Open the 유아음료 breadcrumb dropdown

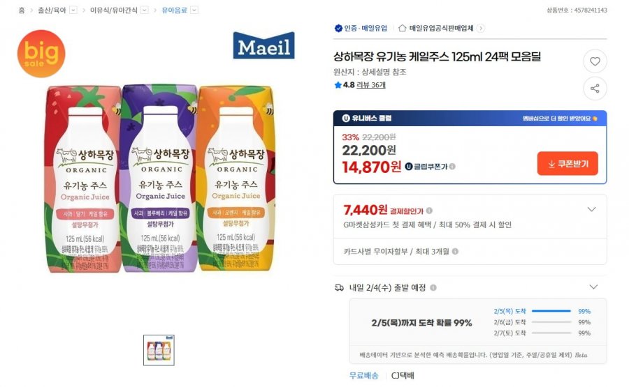point(194,10)
